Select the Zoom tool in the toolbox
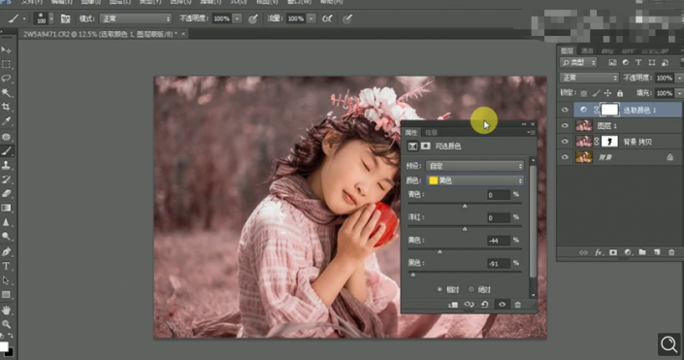The image size is (684, 360). tap(6, 324)
